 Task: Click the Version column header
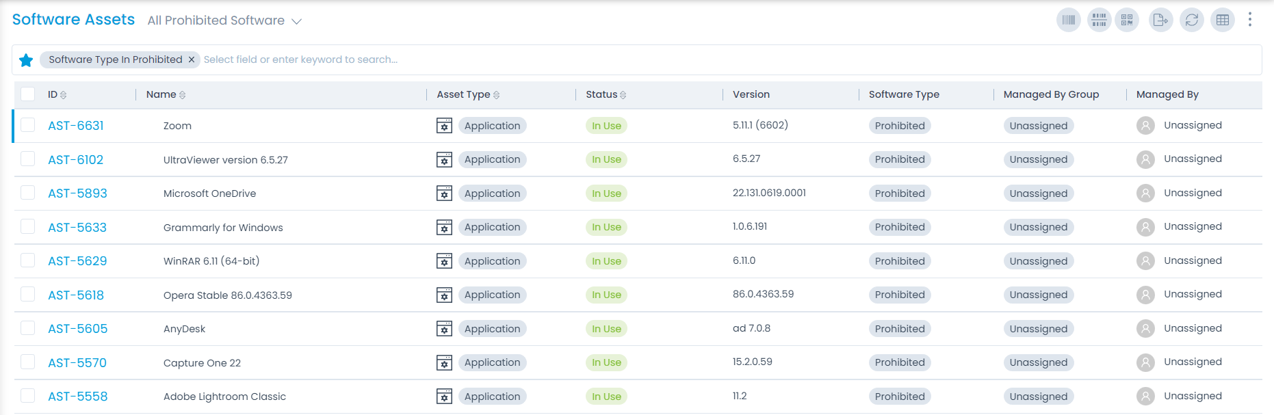[751, 94]
